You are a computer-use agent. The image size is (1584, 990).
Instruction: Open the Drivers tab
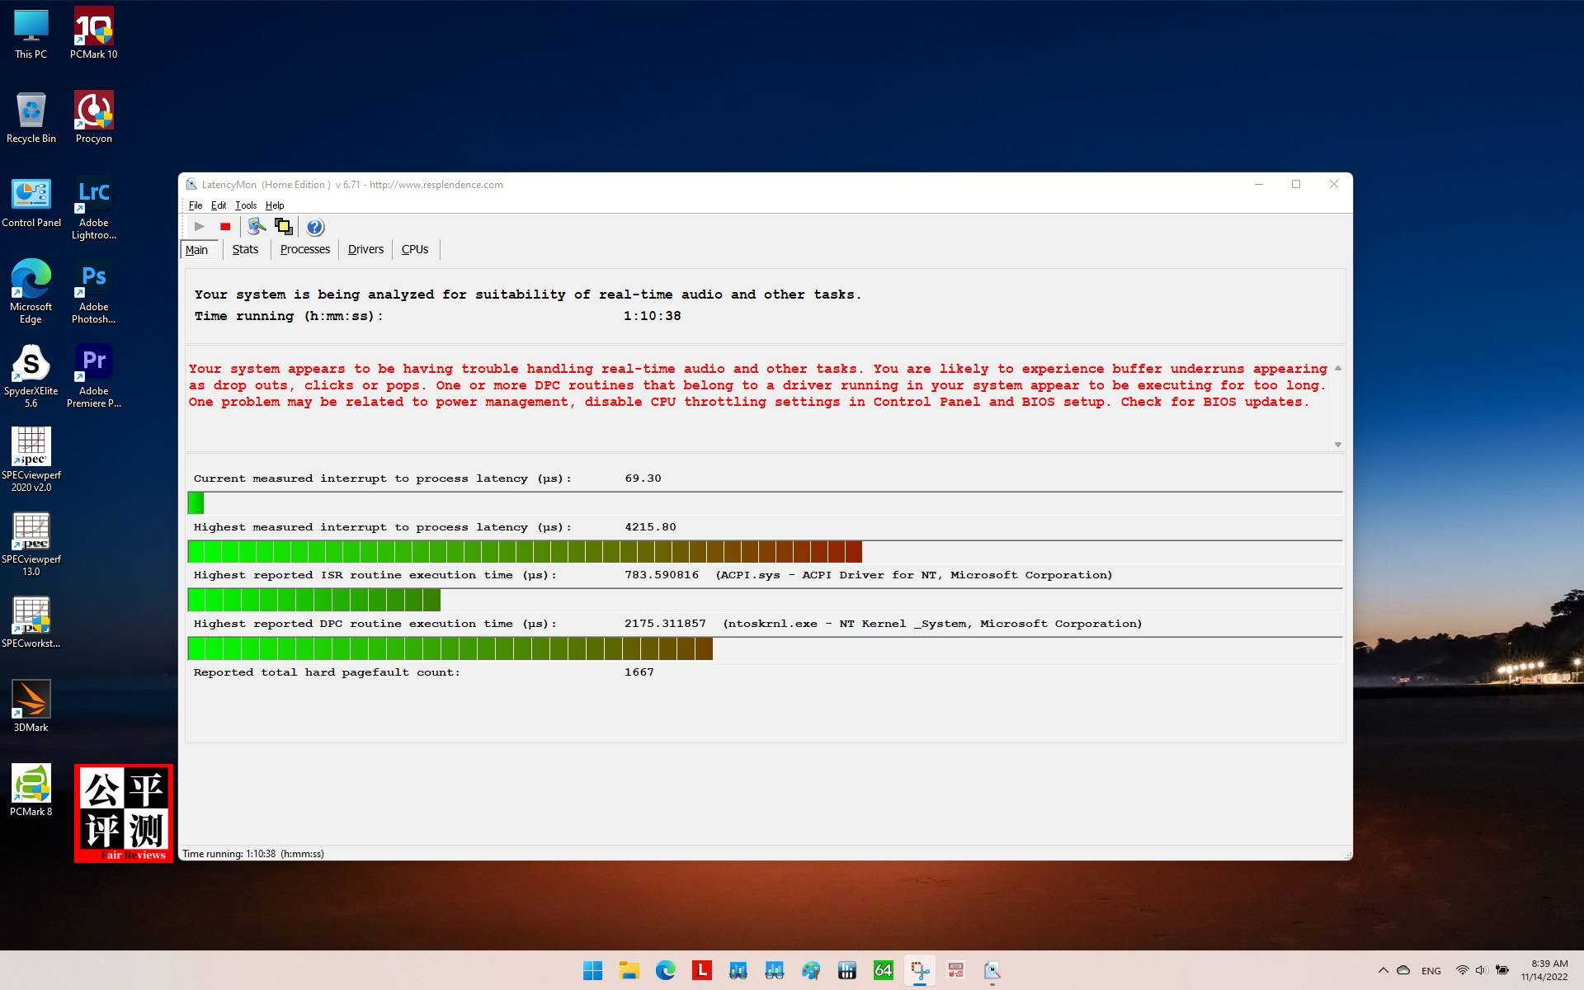pos(365,249)
